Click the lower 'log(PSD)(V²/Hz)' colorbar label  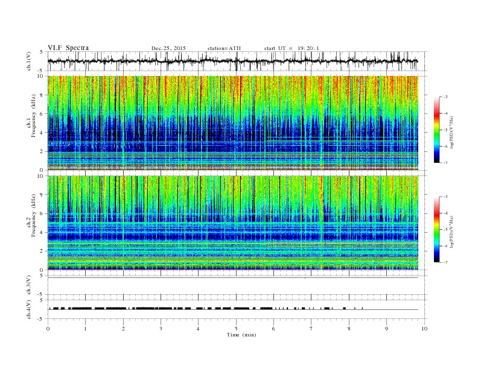coord(451,232)
